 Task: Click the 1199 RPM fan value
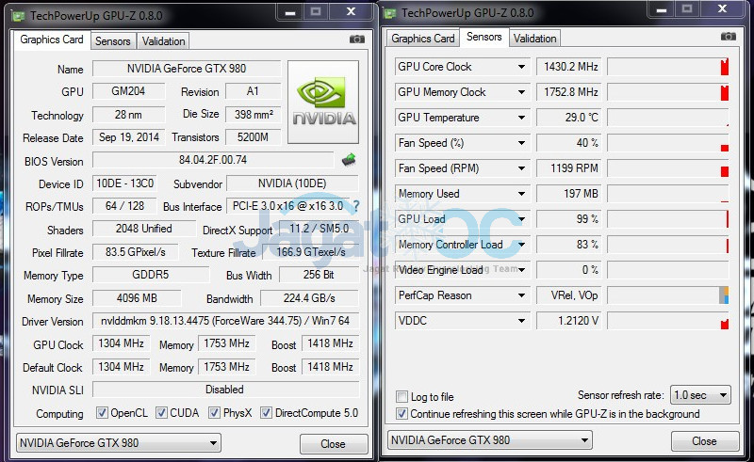click(x=568, y=168)
